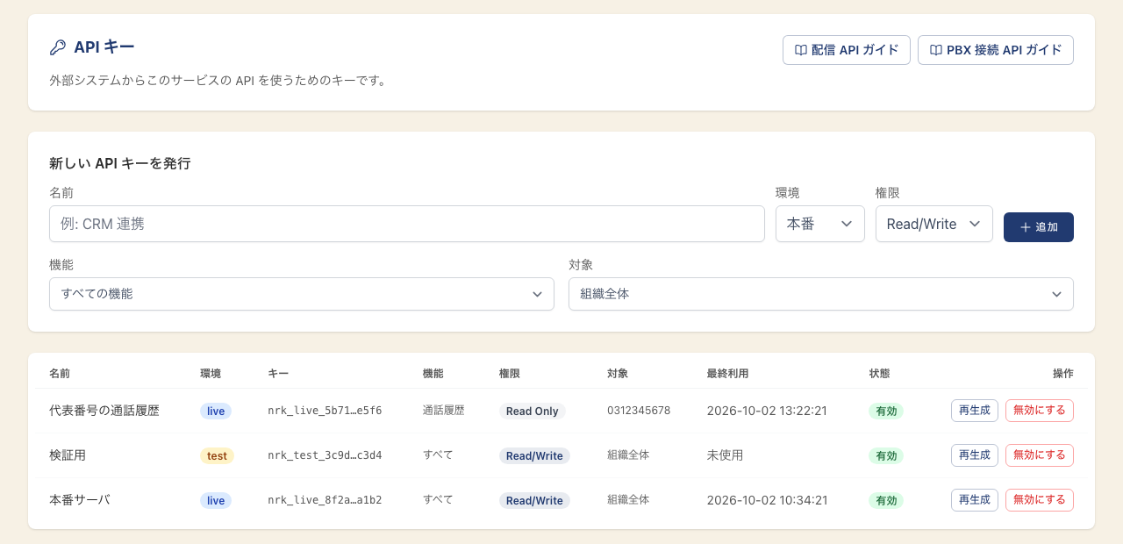Screen dimensions: 1123x544
Task: Click 有効 status badge in 検証用 row
Action: tap(886, 455)
